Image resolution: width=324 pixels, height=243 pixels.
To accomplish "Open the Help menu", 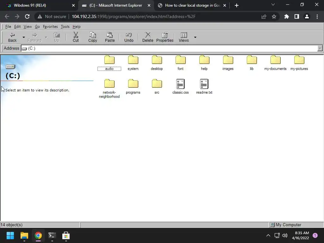I will point(77,27).
